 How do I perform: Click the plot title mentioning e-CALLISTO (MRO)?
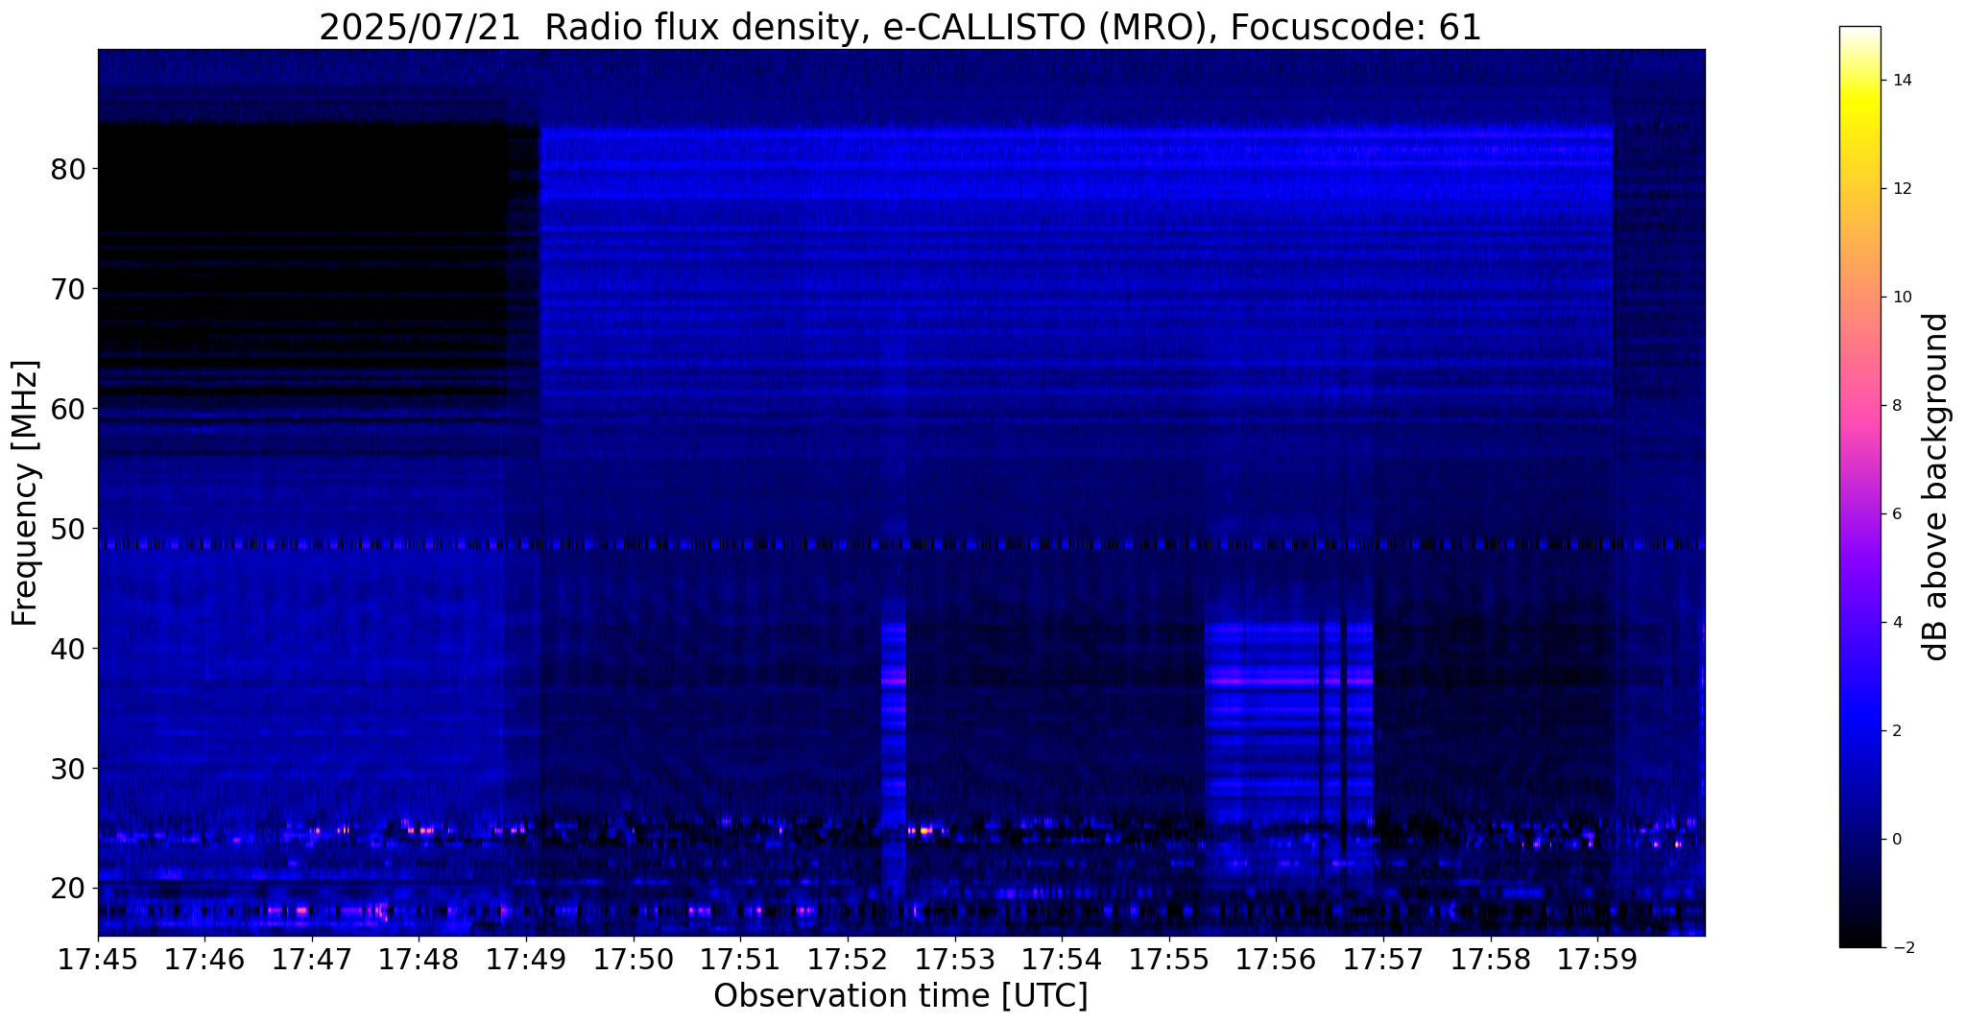[900, 27]
